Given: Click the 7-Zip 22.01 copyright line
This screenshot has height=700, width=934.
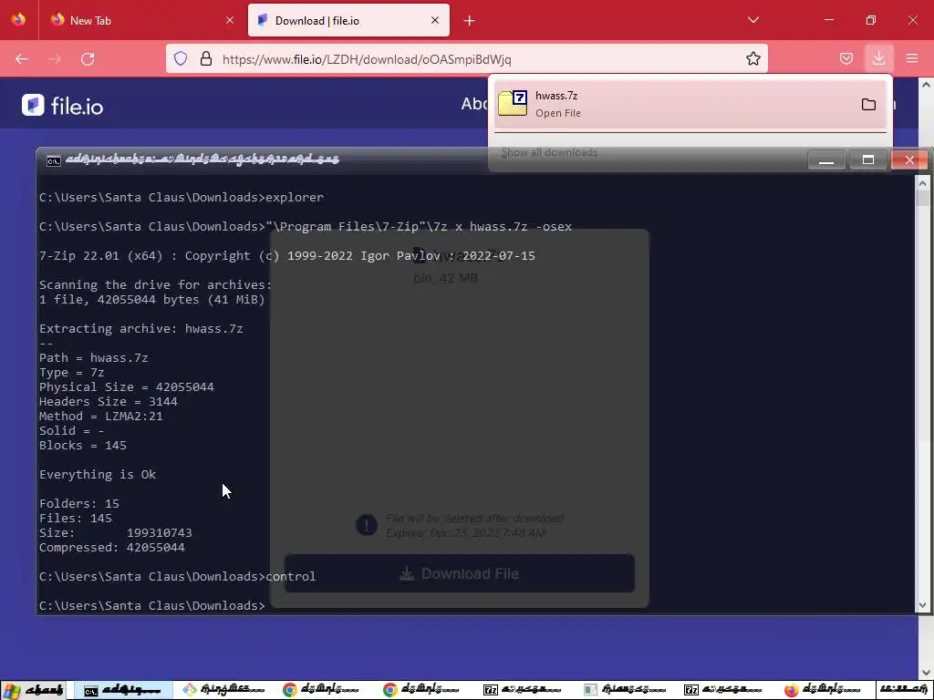Looking at the screenshot, I should [x=287, y=256].
